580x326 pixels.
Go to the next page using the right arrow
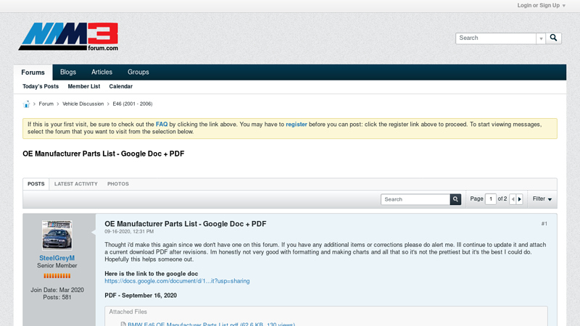pos(520,199)
